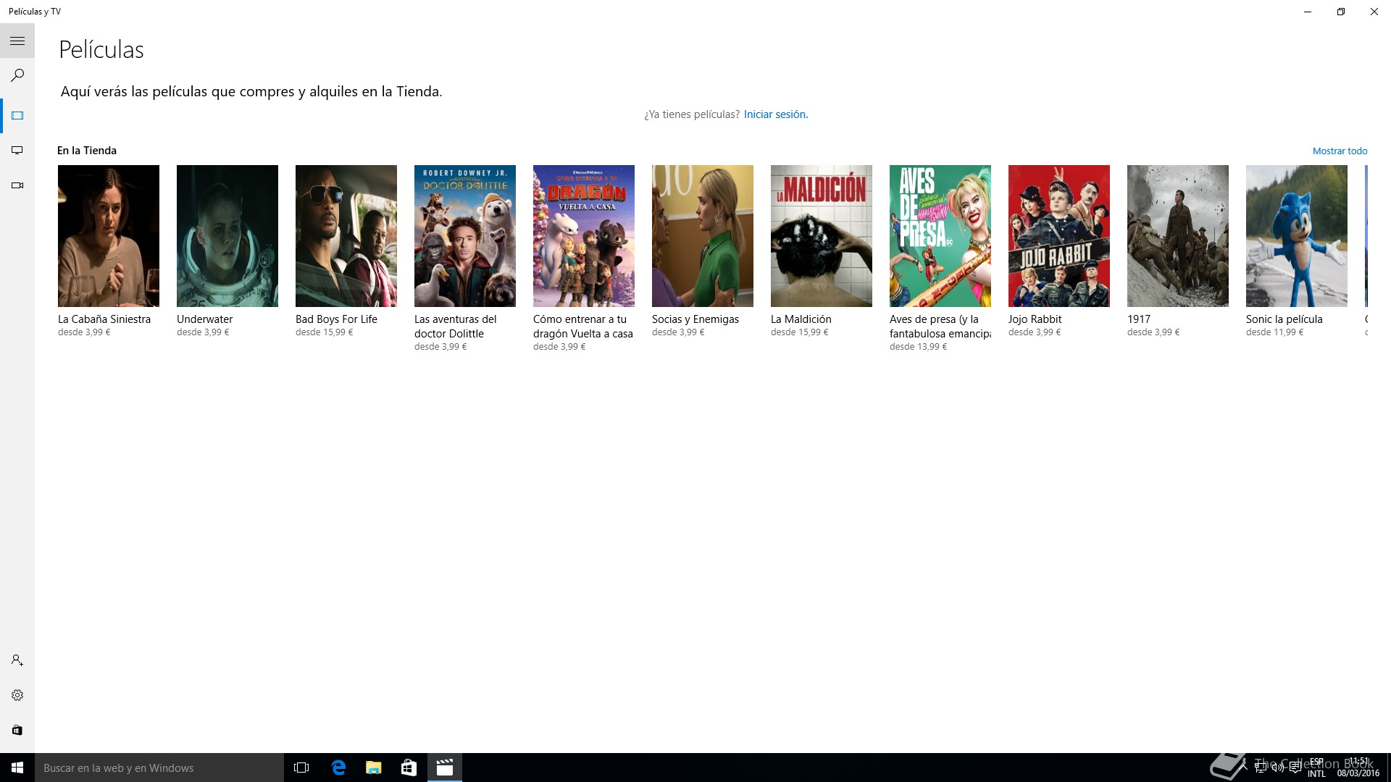Open the Doctor Dolittle poster
1391x782 pixels.
(465, 236)
